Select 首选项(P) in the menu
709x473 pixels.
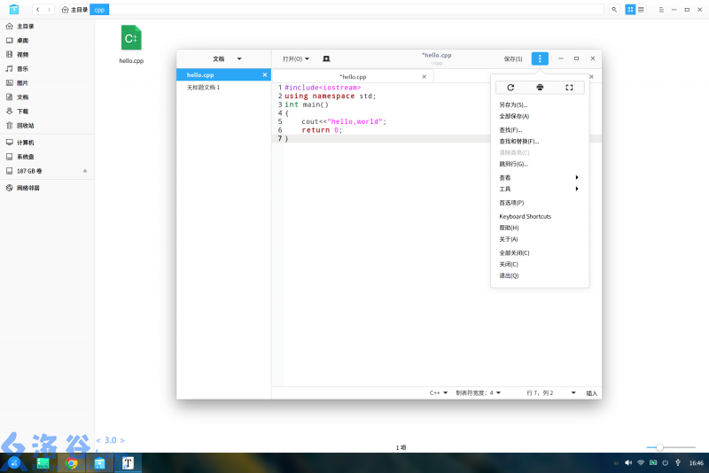(x=511, y=203)
